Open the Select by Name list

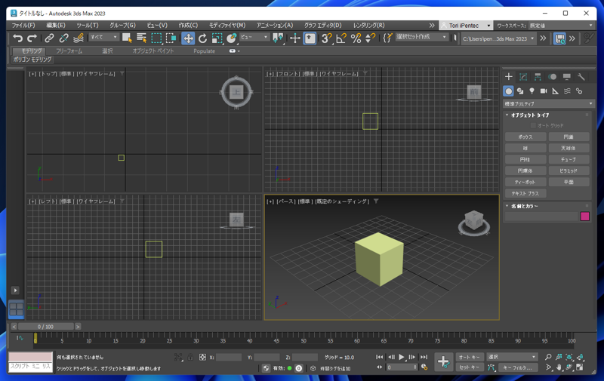[x=141, y=38]
